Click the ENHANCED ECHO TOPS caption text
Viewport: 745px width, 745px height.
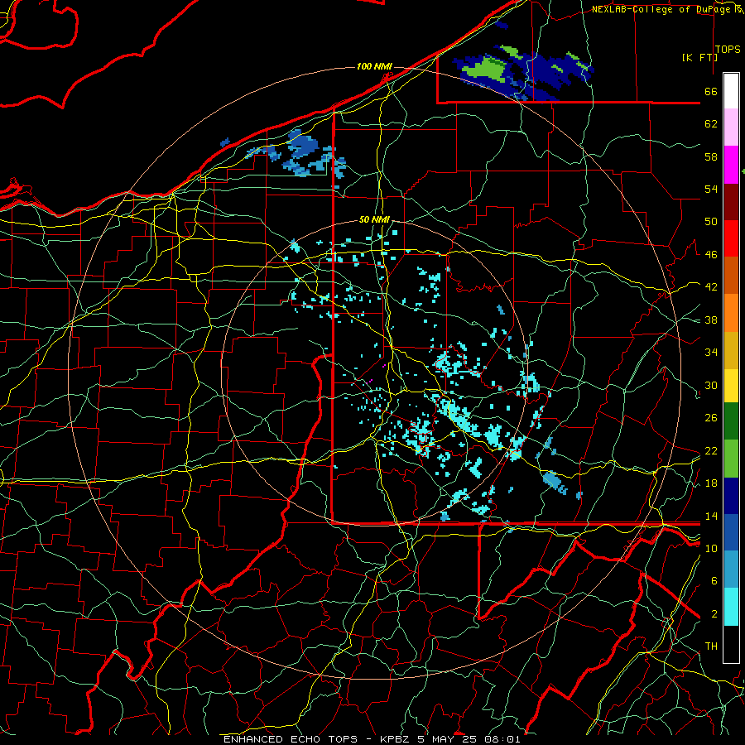291,739
